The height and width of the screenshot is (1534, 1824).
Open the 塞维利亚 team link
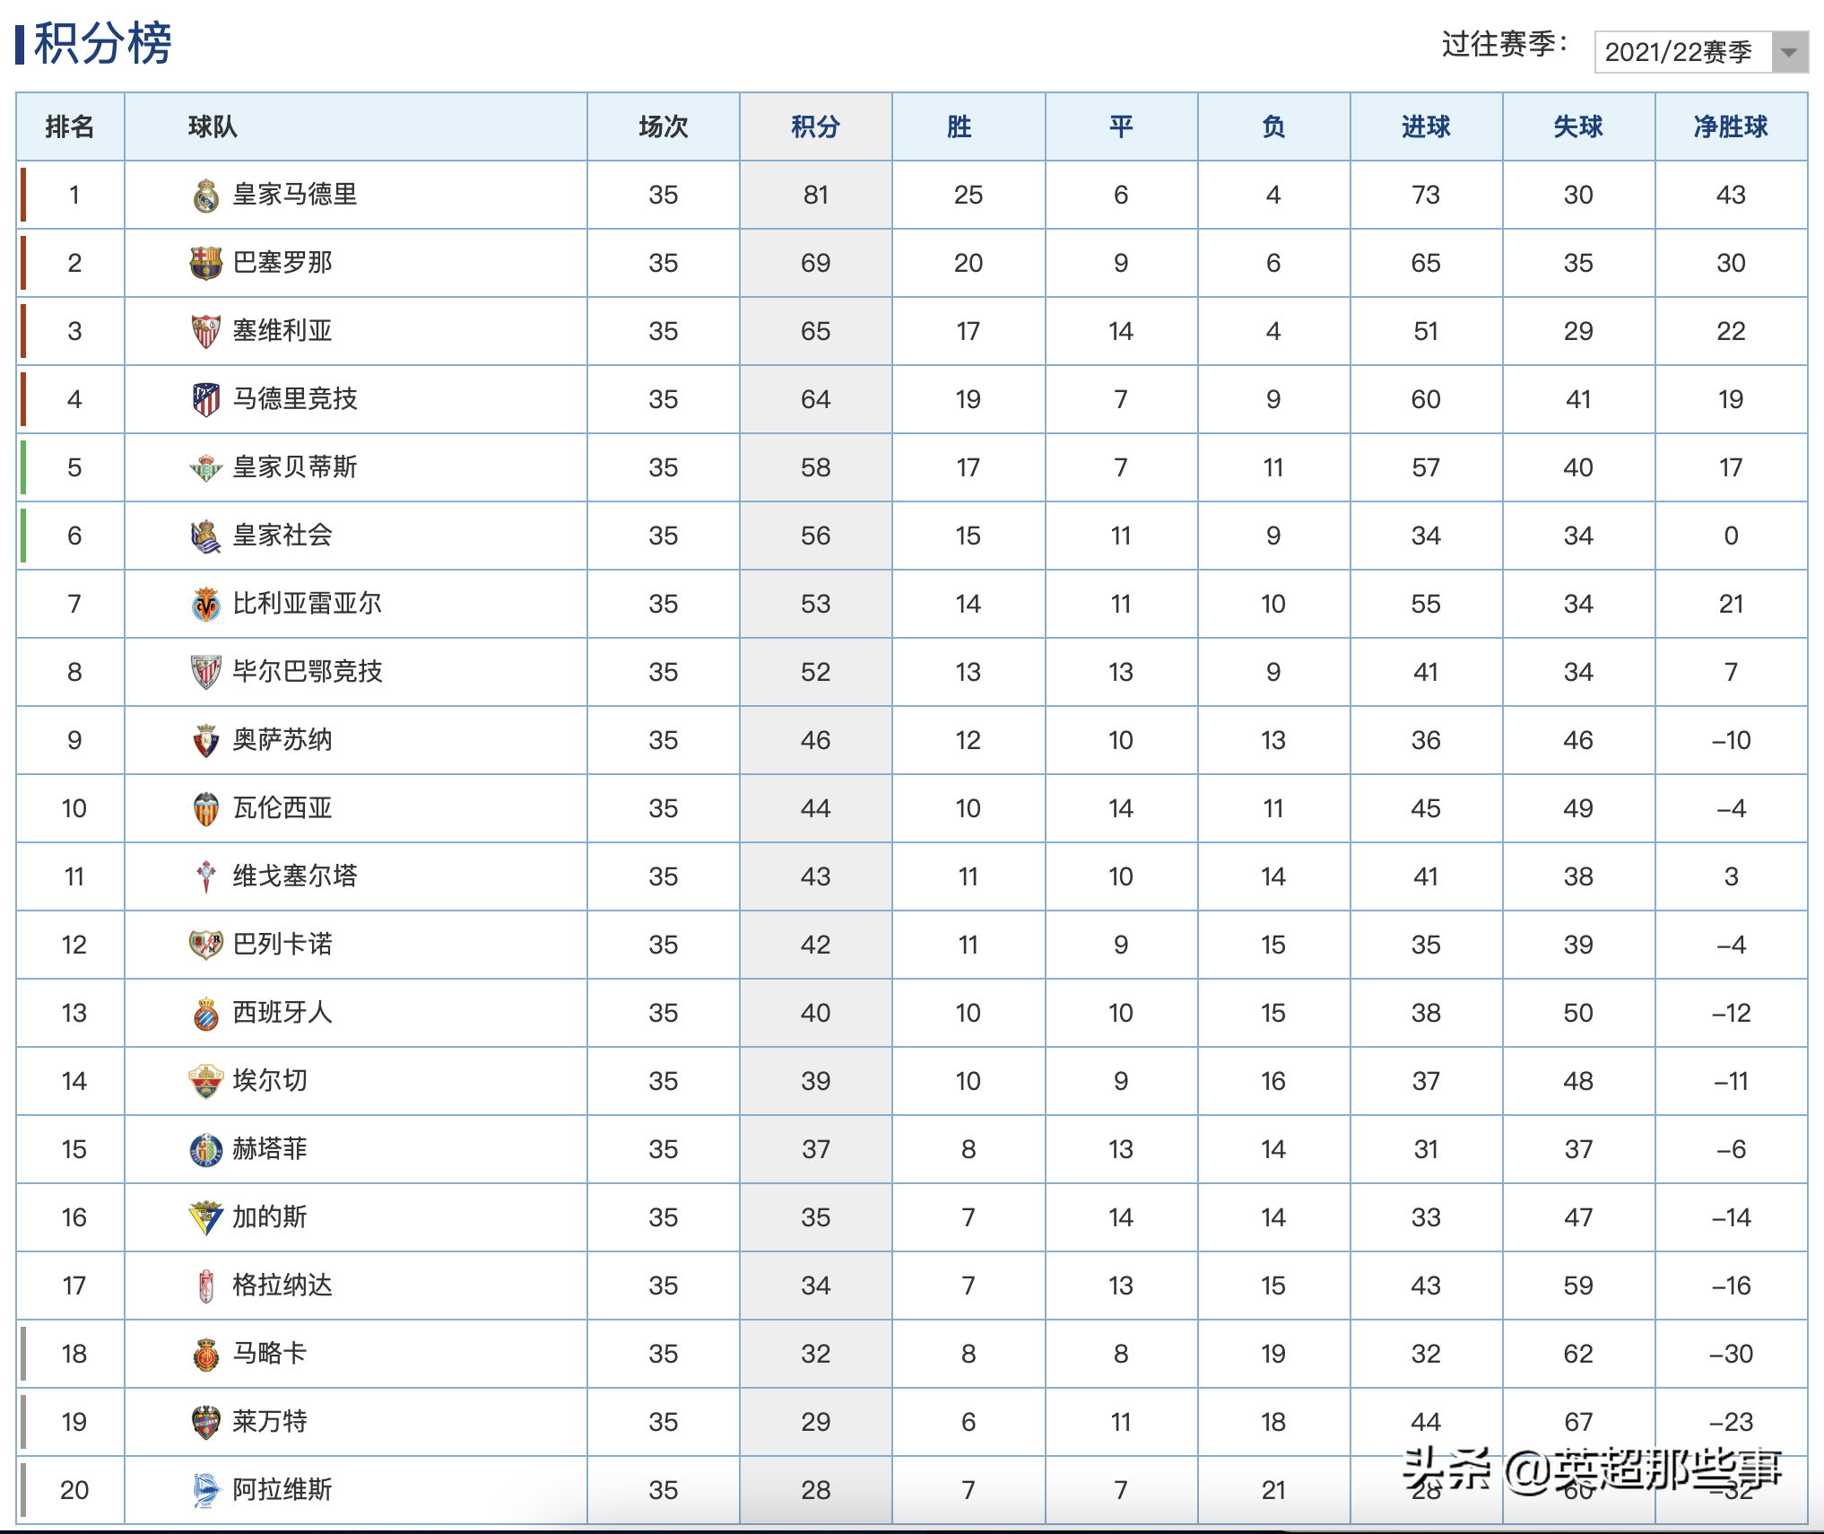click(282, 331)
